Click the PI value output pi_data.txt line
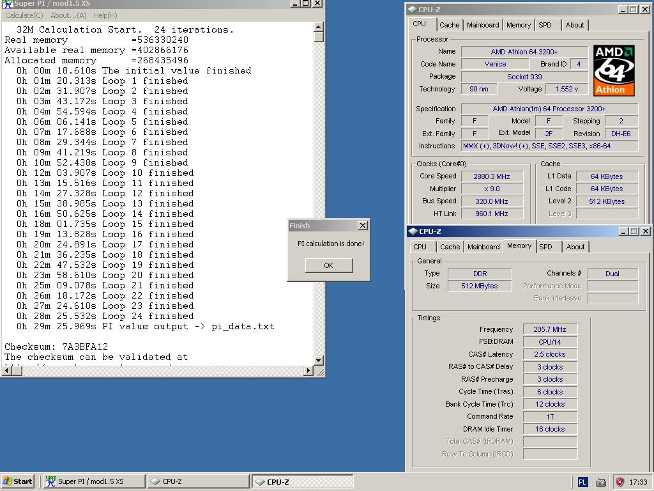 (x=146, y=327)
